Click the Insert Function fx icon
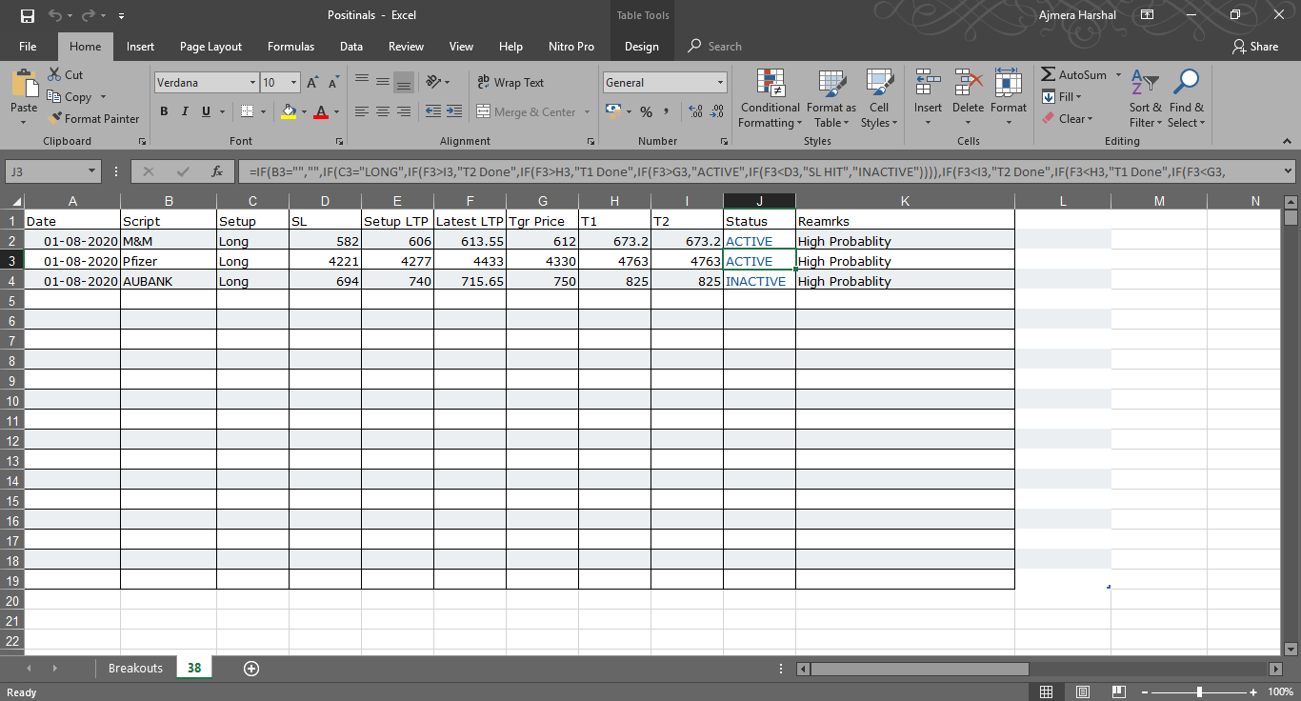 click(217, 171)
